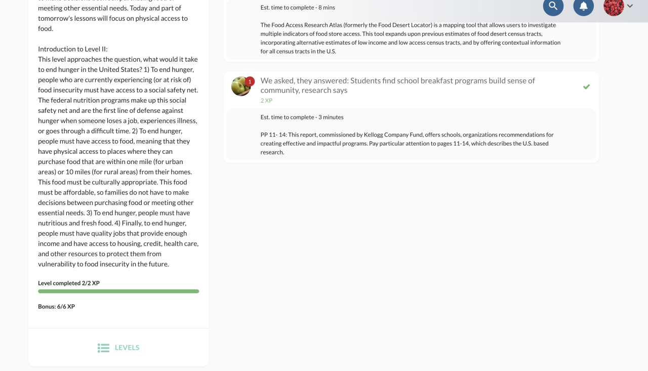Open "We asked, they answered" article title
Image resolution: width=648 pixels, height=371 pixels.
pos(397,85)
